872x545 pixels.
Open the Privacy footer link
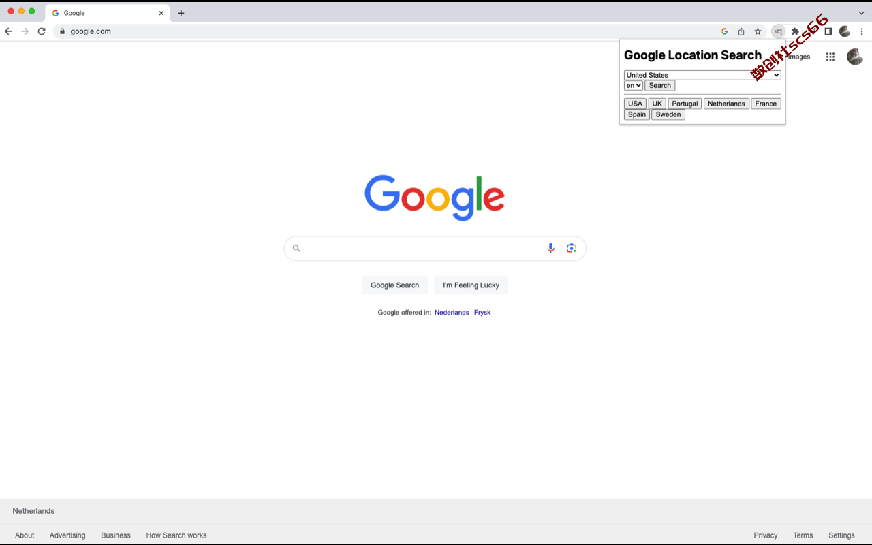(x=766, y=535)
